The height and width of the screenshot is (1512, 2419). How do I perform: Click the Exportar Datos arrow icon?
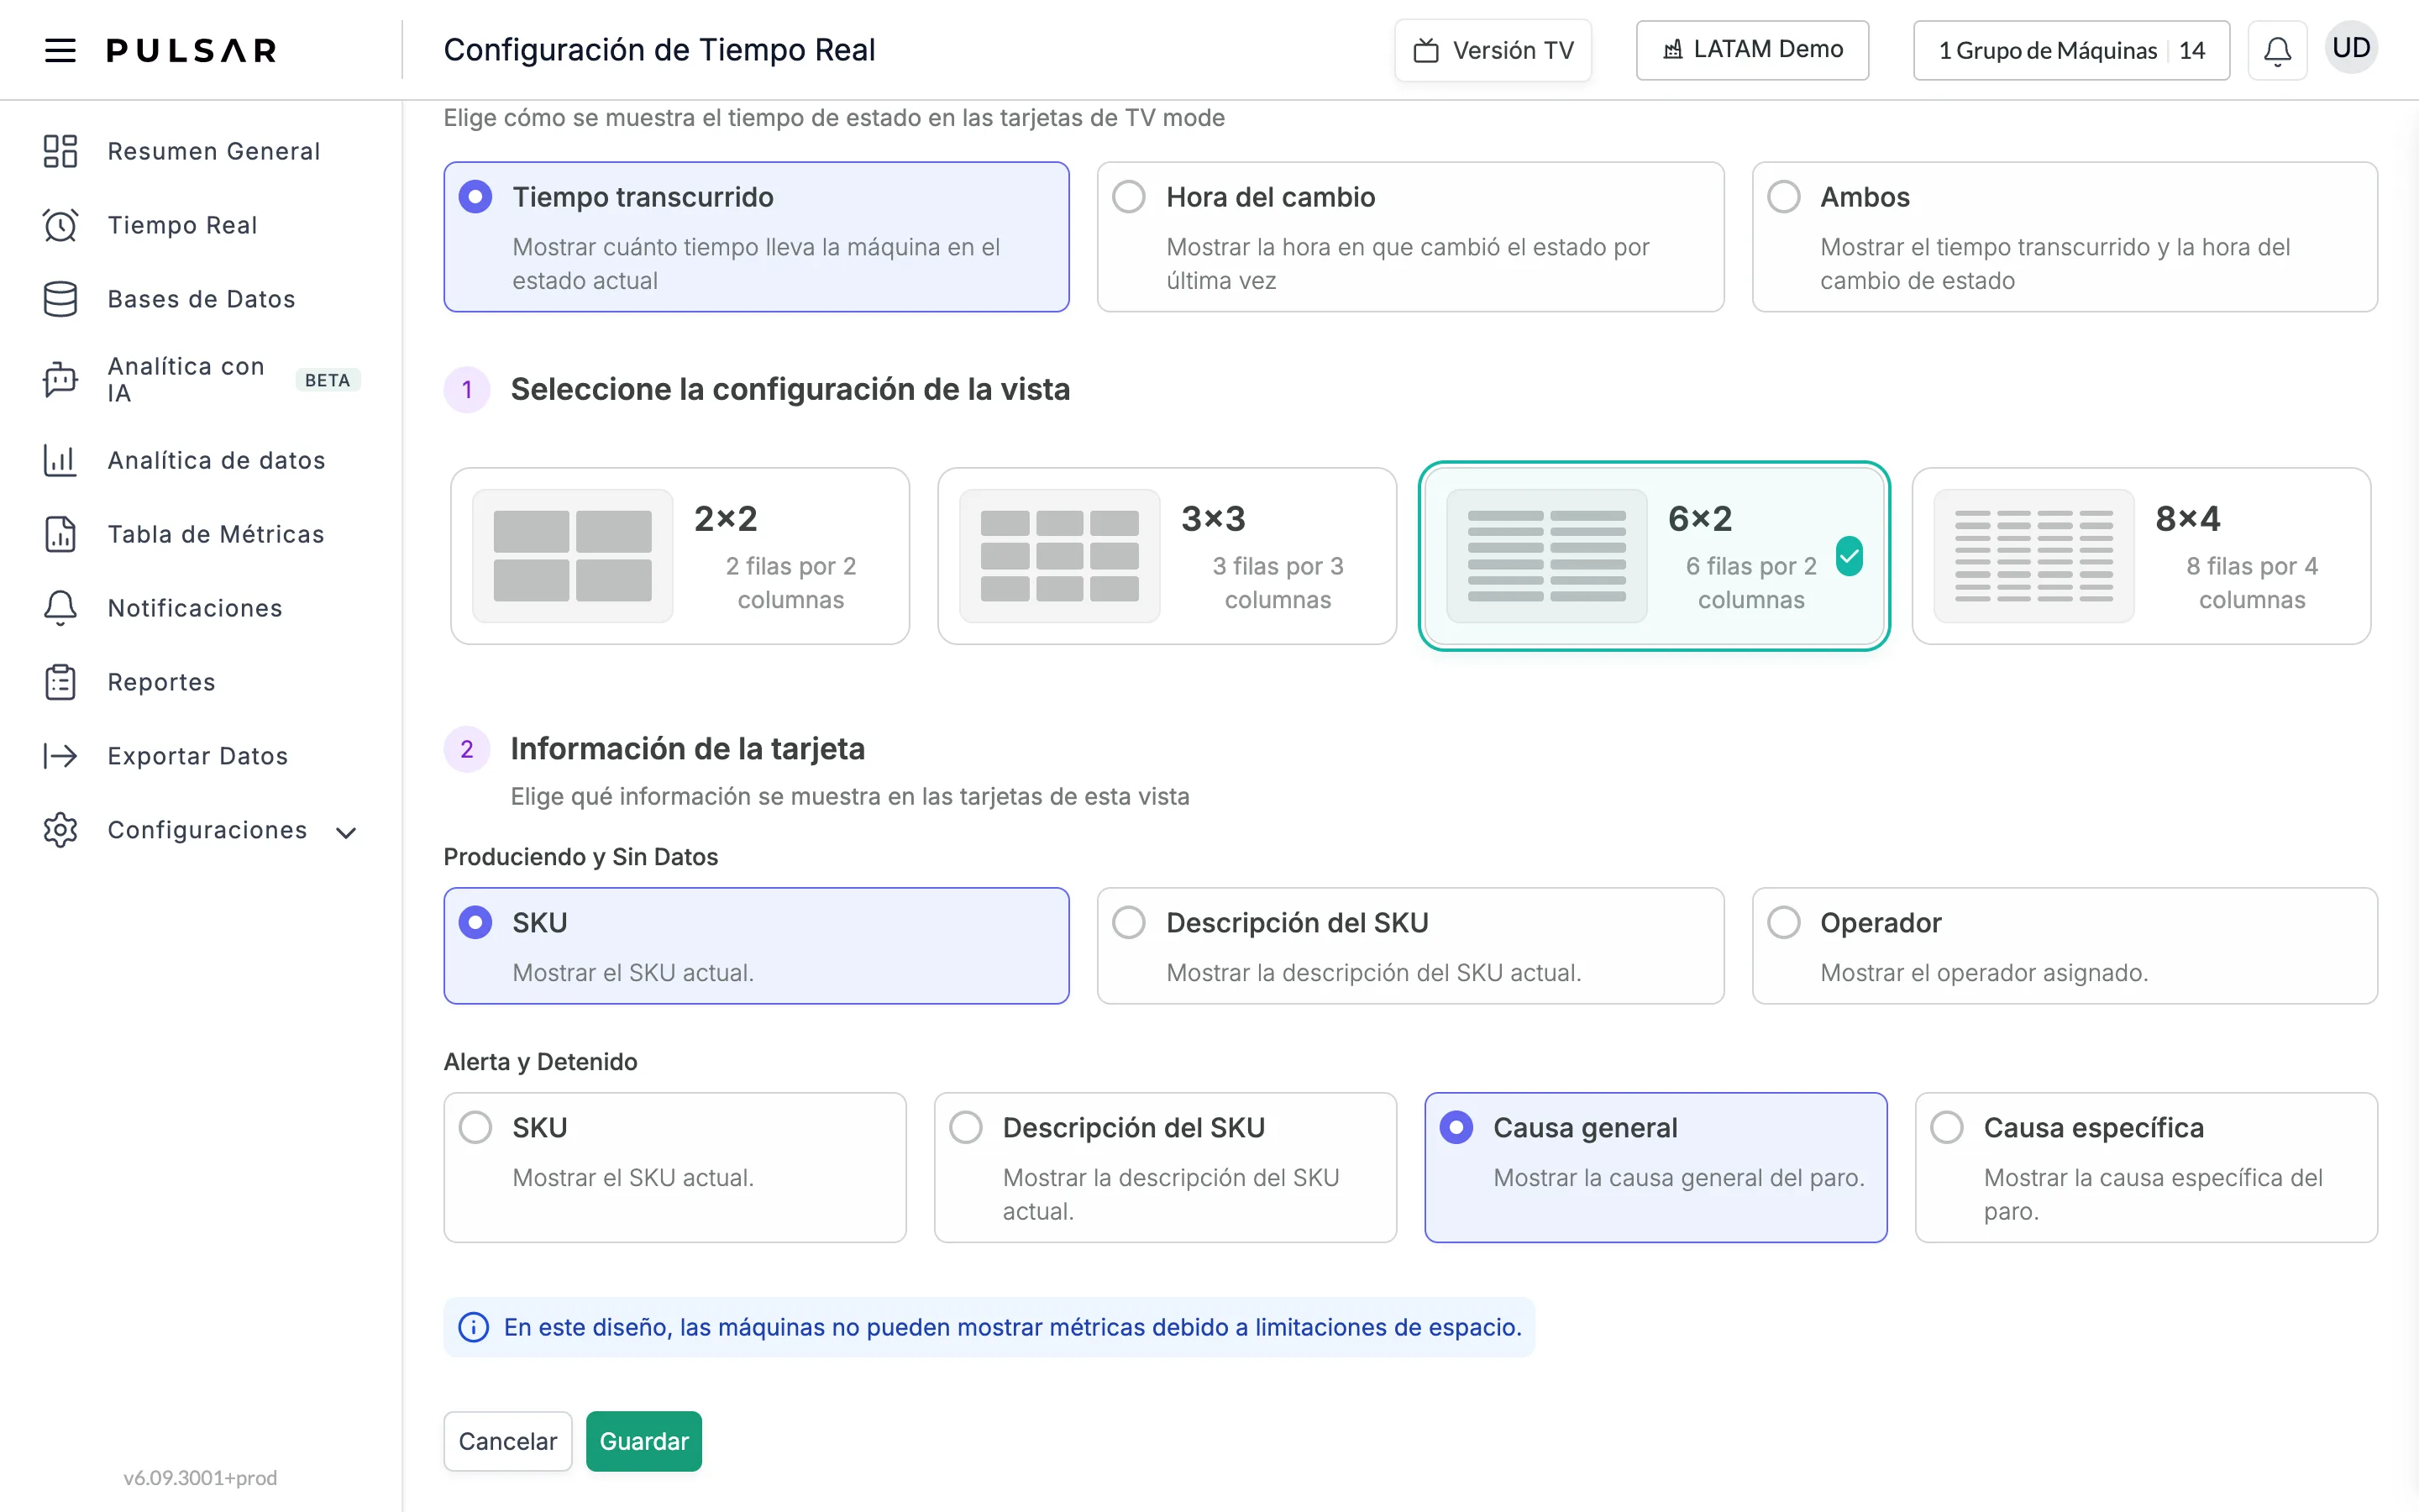(60, 756)
